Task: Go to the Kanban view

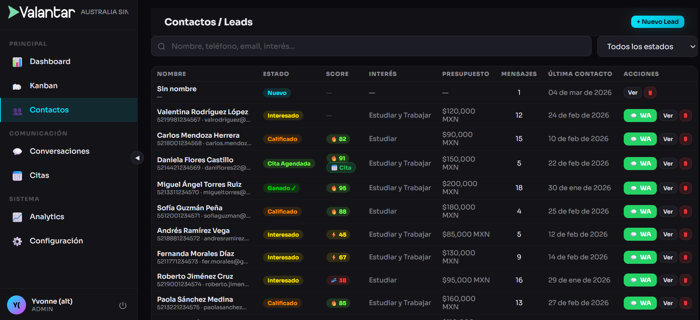Action: pos(44,86)
